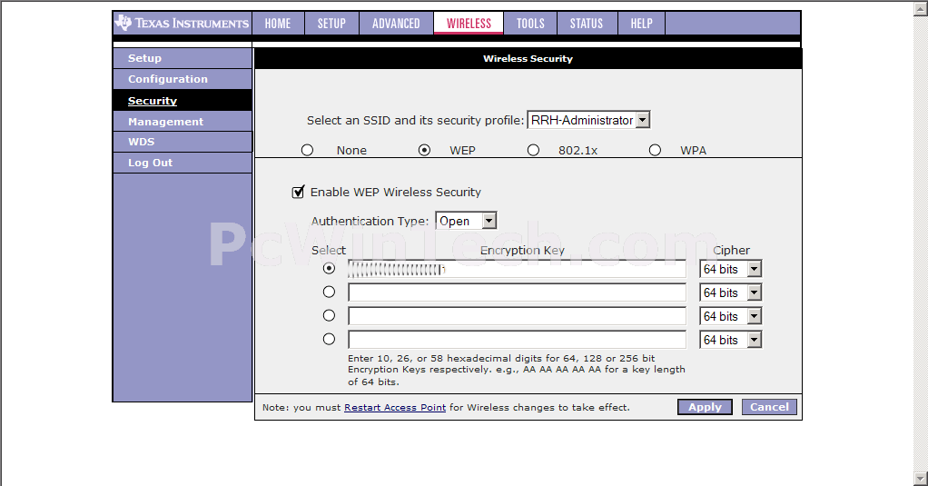Screen dimensions: 928x486
Task: Click the Apply button
Action: point(705,407)
